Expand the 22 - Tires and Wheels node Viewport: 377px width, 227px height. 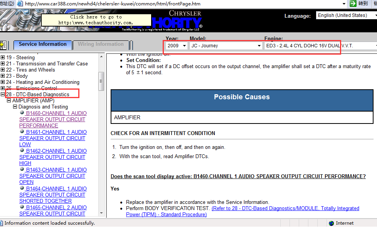[3, 70]
